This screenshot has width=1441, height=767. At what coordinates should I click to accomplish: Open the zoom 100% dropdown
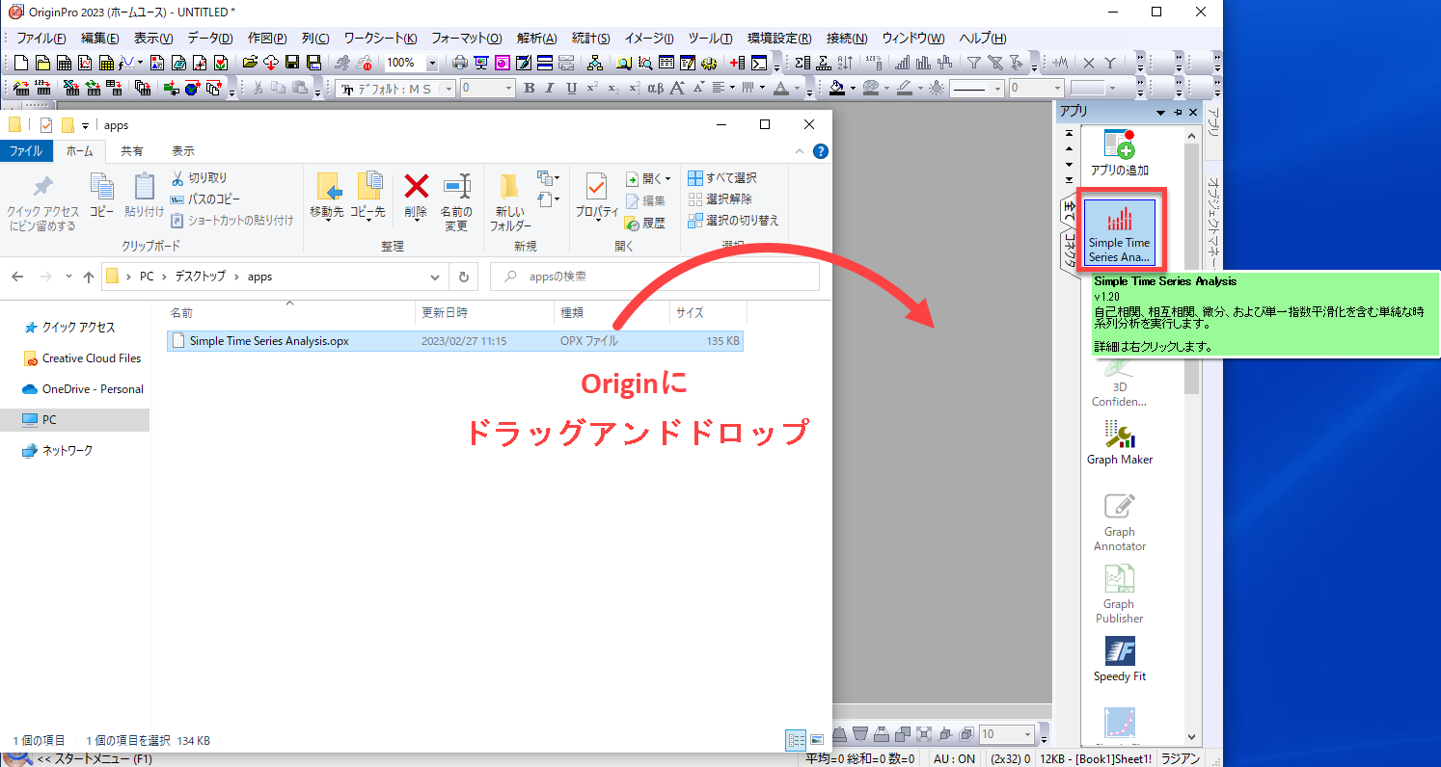click(x=431, y=64)
